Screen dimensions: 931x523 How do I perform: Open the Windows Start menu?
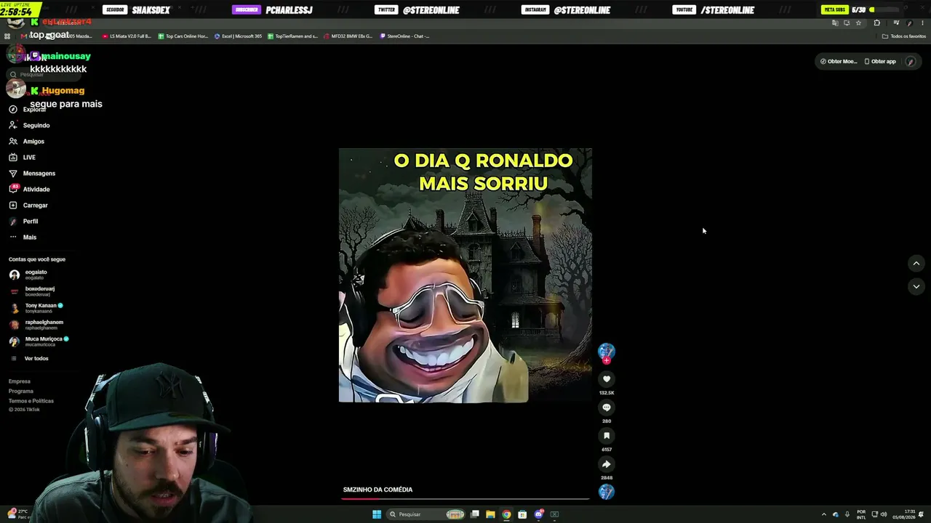pyautogui.click(x=377, y=514)
